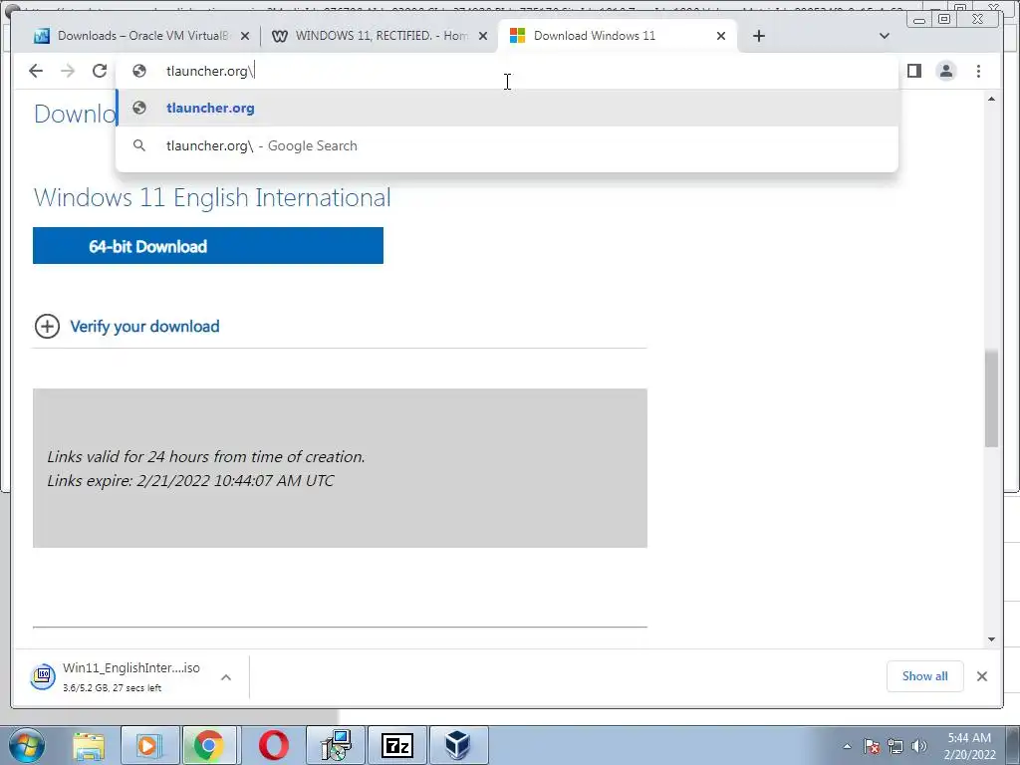Switch to WINDOWS 11, RECTIFIED tab
This screenshot has width=1020, height=765.
pos(381,36)
